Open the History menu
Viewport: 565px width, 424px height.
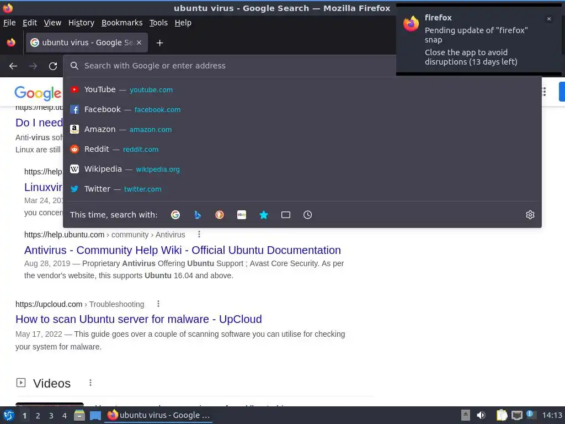pyautogui.click(x=81, y=23)
